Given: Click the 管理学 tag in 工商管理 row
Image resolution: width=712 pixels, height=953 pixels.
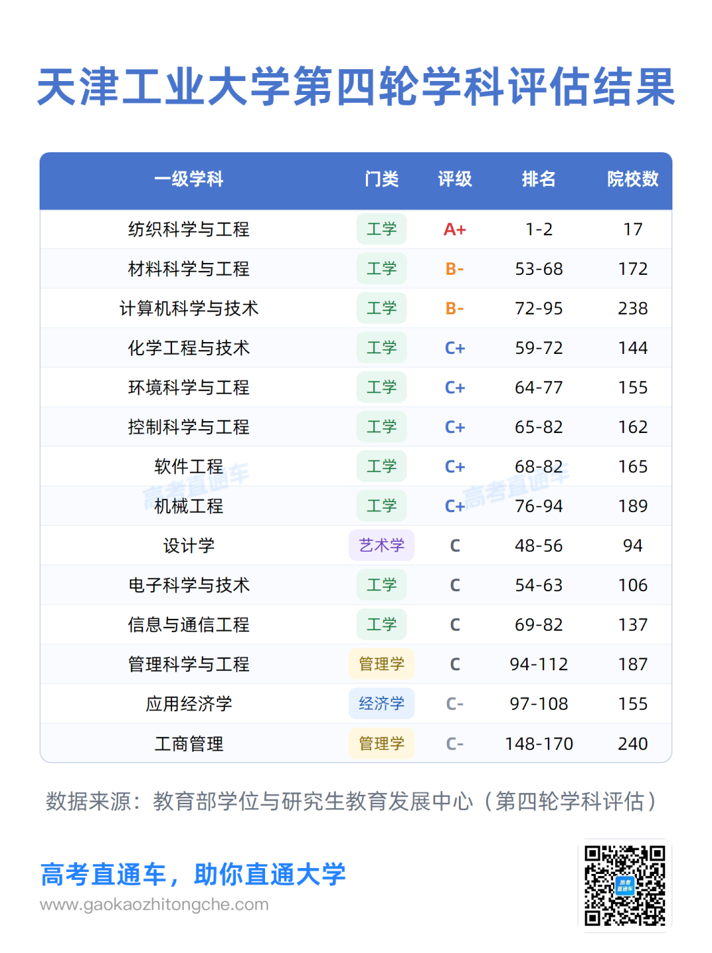Looking at the screenshot, I should pyautogui.click(x=382, y=743).
